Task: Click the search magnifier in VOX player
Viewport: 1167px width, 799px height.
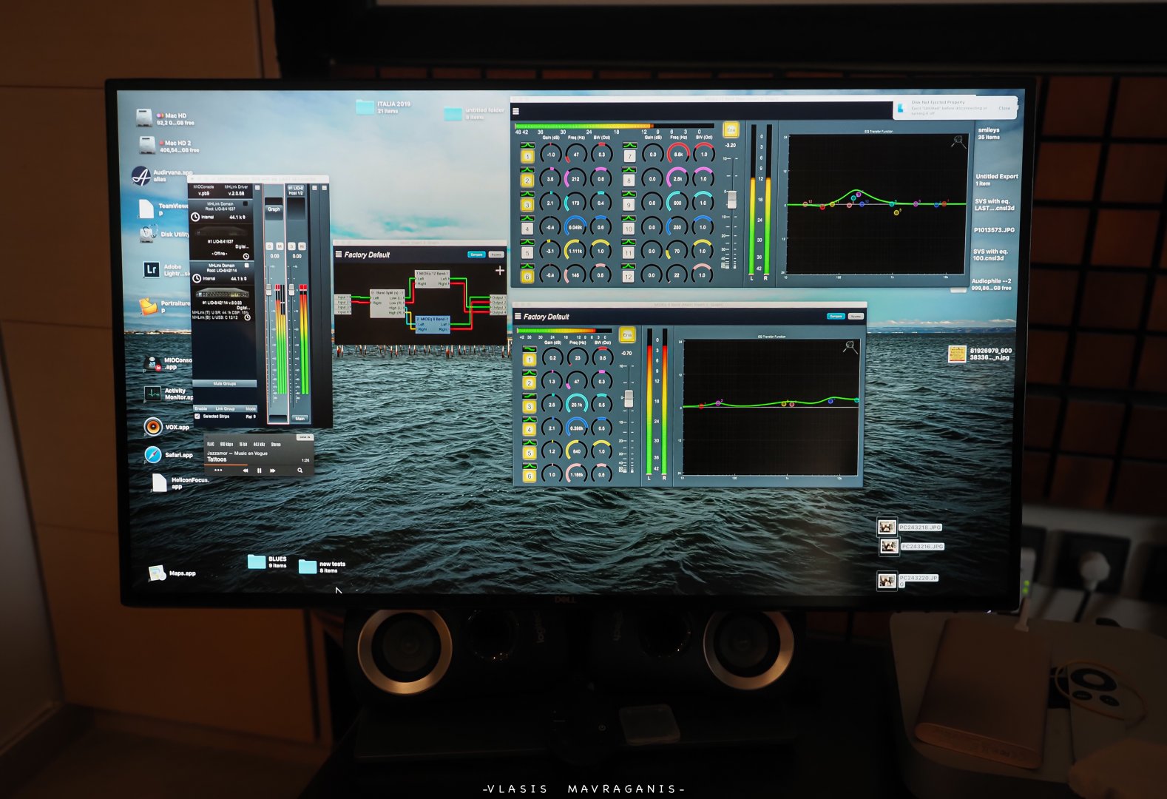Action: click(x=300, y=471)
